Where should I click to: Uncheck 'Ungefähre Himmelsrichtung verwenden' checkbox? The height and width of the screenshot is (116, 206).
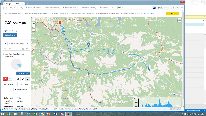[x=3, y=54]
